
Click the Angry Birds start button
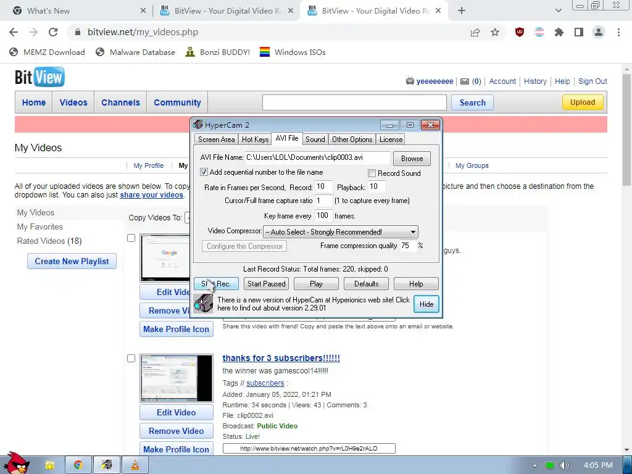click(16, 463)
